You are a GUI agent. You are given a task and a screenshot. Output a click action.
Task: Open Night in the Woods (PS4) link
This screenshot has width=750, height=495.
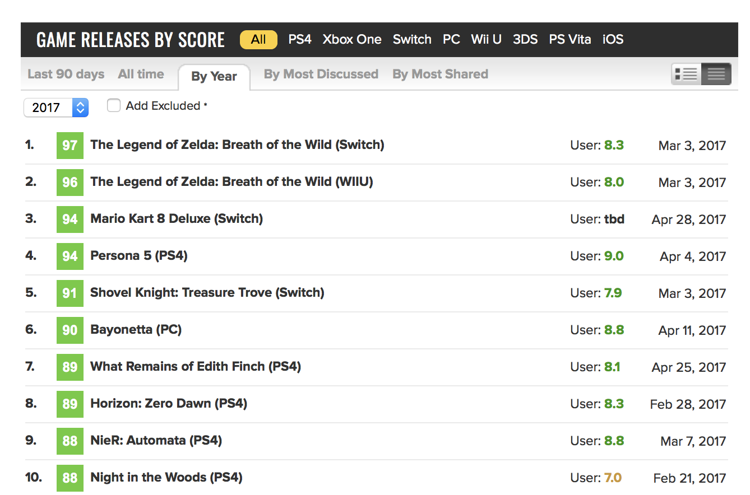pos(166,477)
